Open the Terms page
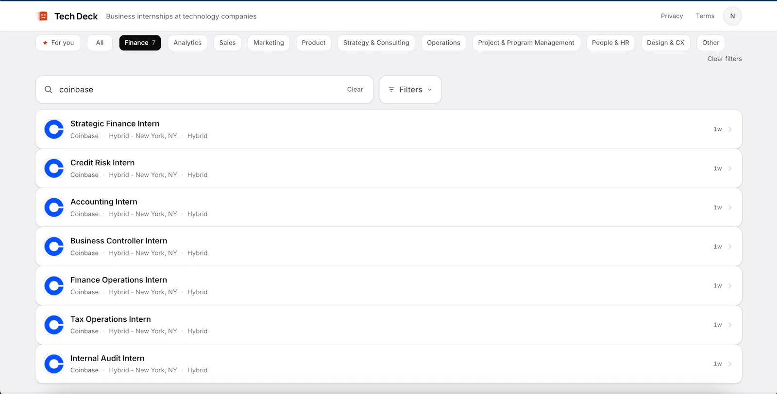The width and height of the screenshot is (777, 394). 705,16
